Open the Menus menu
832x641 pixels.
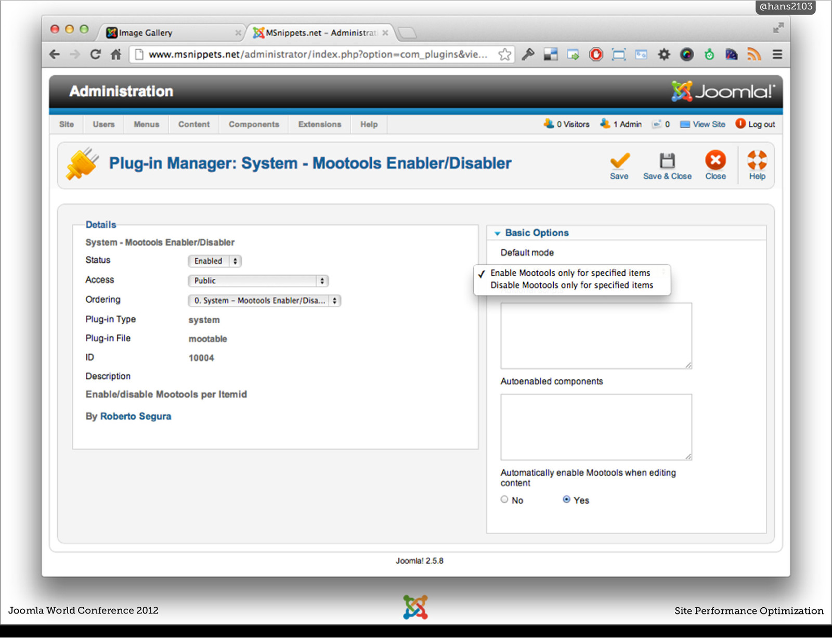(147, 124)
